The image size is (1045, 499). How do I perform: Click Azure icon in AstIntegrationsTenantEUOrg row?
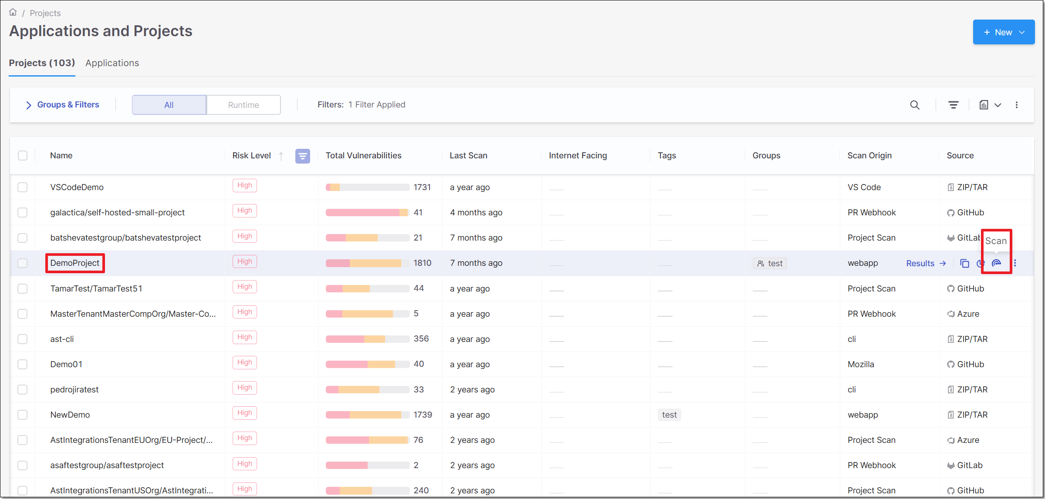[951, 440]
